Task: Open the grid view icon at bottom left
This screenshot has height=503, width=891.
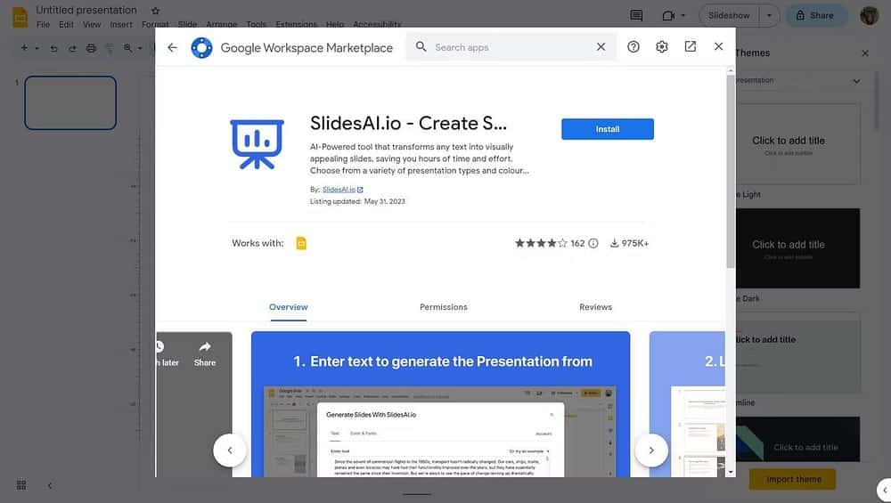Action: [x=21, y=485]
